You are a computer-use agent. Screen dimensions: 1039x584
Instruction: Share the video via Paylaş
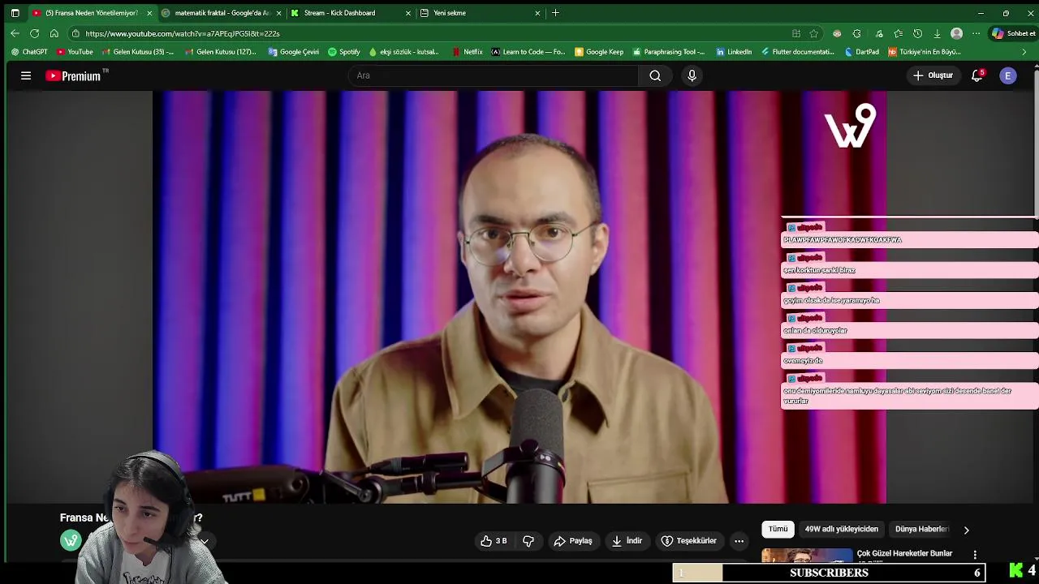573,541
